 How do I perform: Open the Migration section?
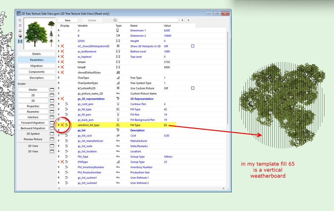37,66
